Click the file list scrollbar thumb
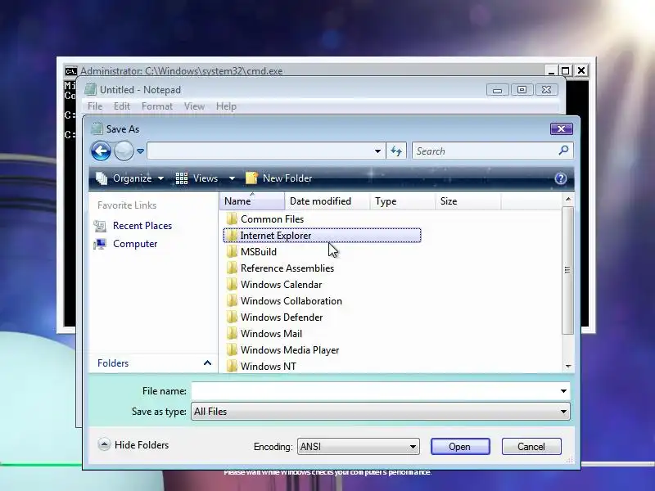This screenshot has height=491, width=655. [567, 270]
